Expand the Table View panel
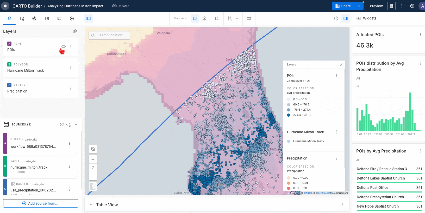 pyautogui.click(x=91, y=205)
